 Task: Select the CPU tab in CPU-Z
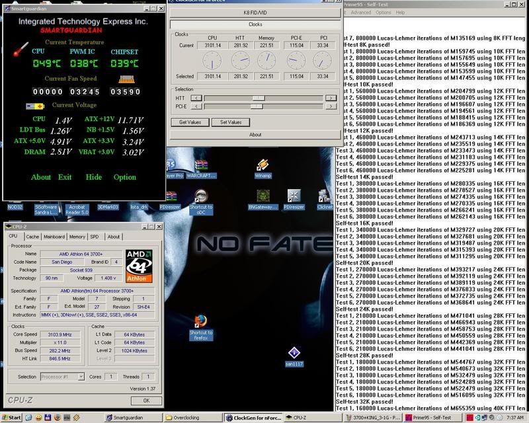13,236
